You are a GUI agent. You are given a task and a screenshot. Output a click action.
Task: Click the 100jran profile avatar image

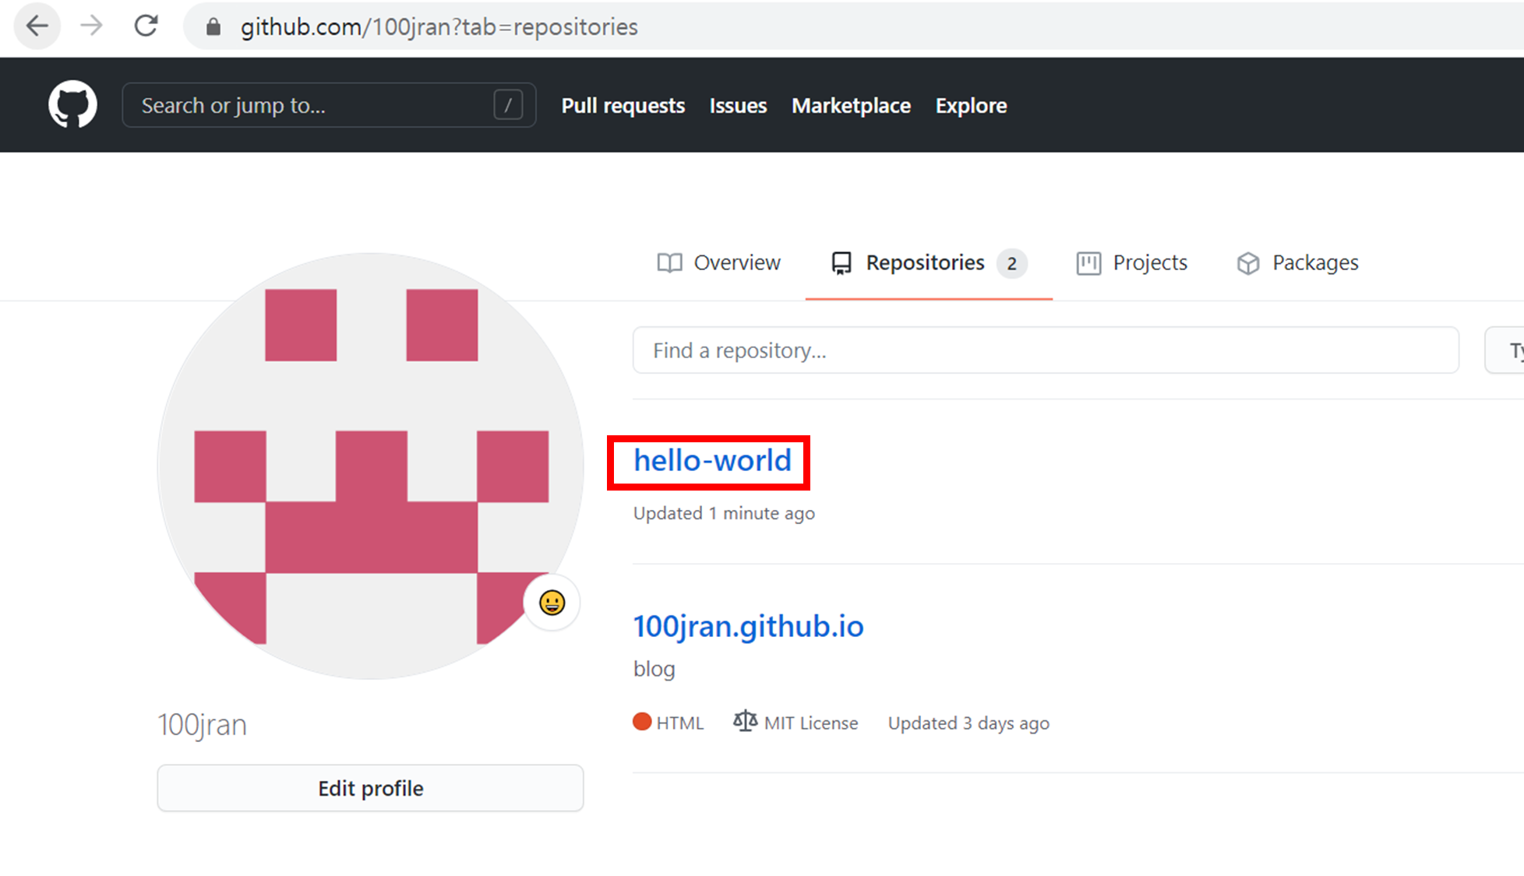coord(370,466)
